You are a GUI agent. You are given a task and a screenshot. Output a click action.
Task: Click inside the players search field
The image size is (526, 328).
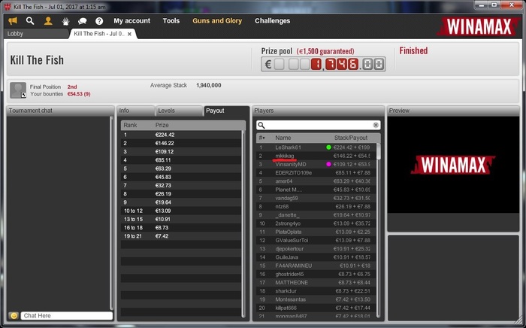318,125
